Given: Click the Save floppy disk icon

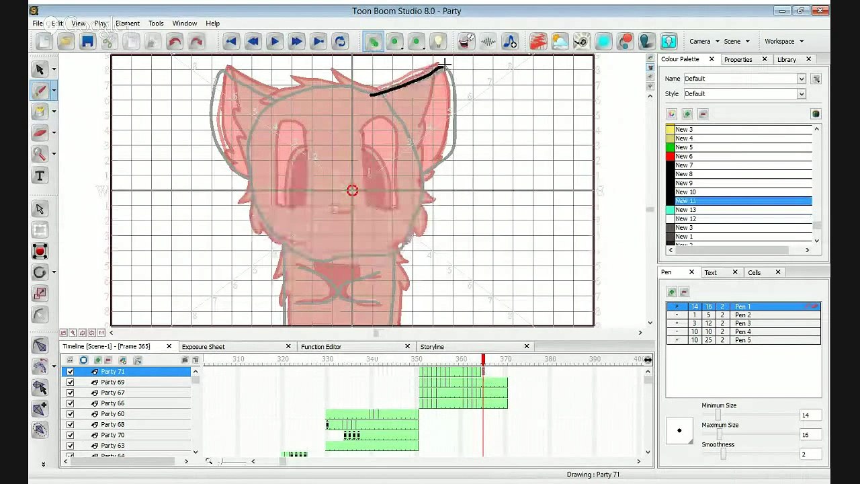Looking at the screenshot, I should 87,42.
